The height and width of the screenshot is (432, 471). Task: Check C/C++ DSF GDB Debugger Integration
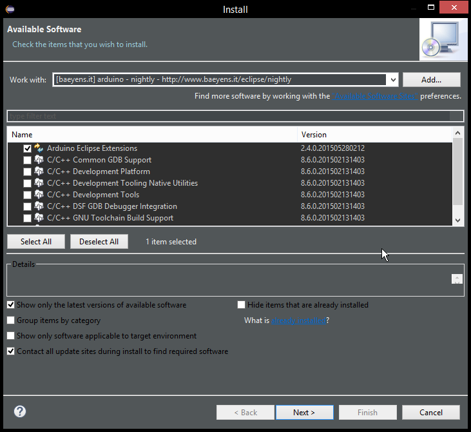click(x=27, y=206)
